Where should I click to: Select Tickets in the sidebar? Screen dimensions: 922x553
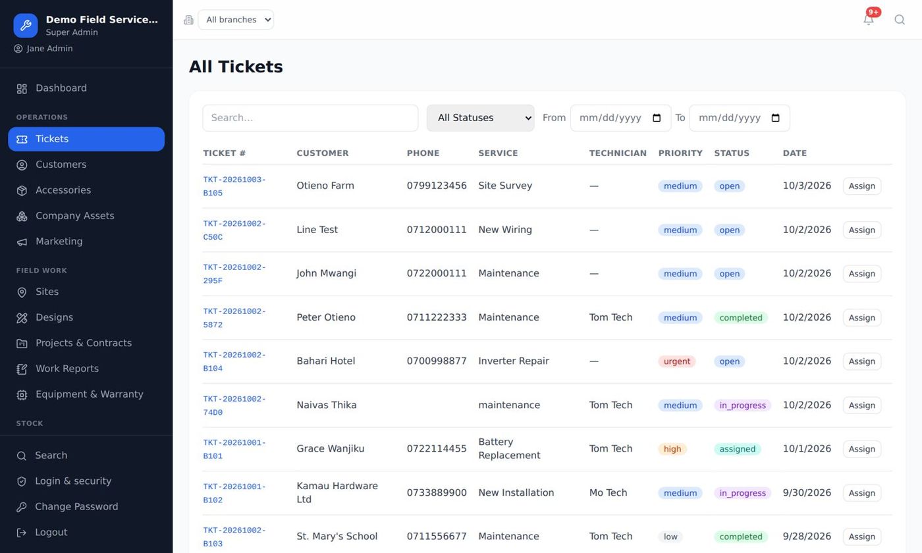coord(86,139)
